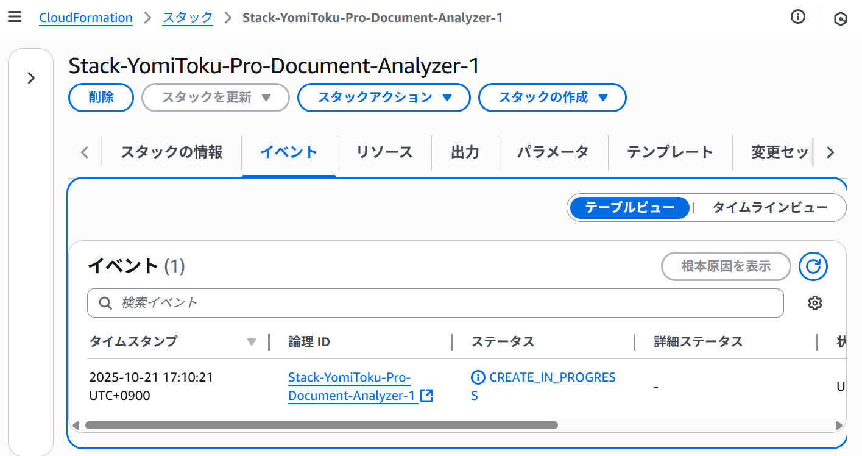Click the info icon next to CREATE_IN_PROGRESS
The image size is (862, 456).
point(478,377)
